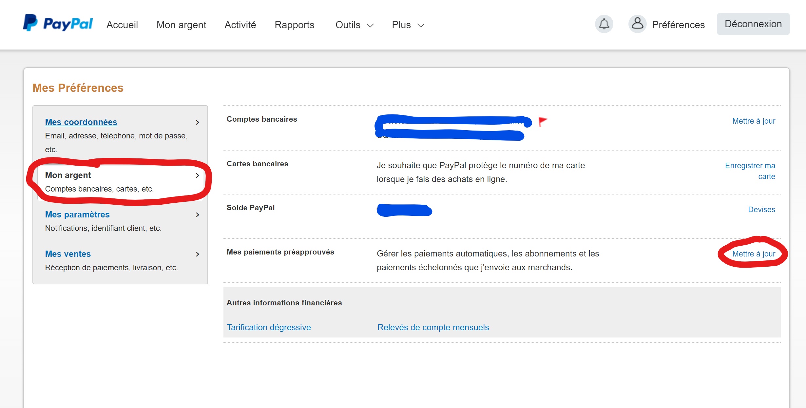
Task: Click Mettre à jour for paiements préapprouvés
Action: (753, 254)
